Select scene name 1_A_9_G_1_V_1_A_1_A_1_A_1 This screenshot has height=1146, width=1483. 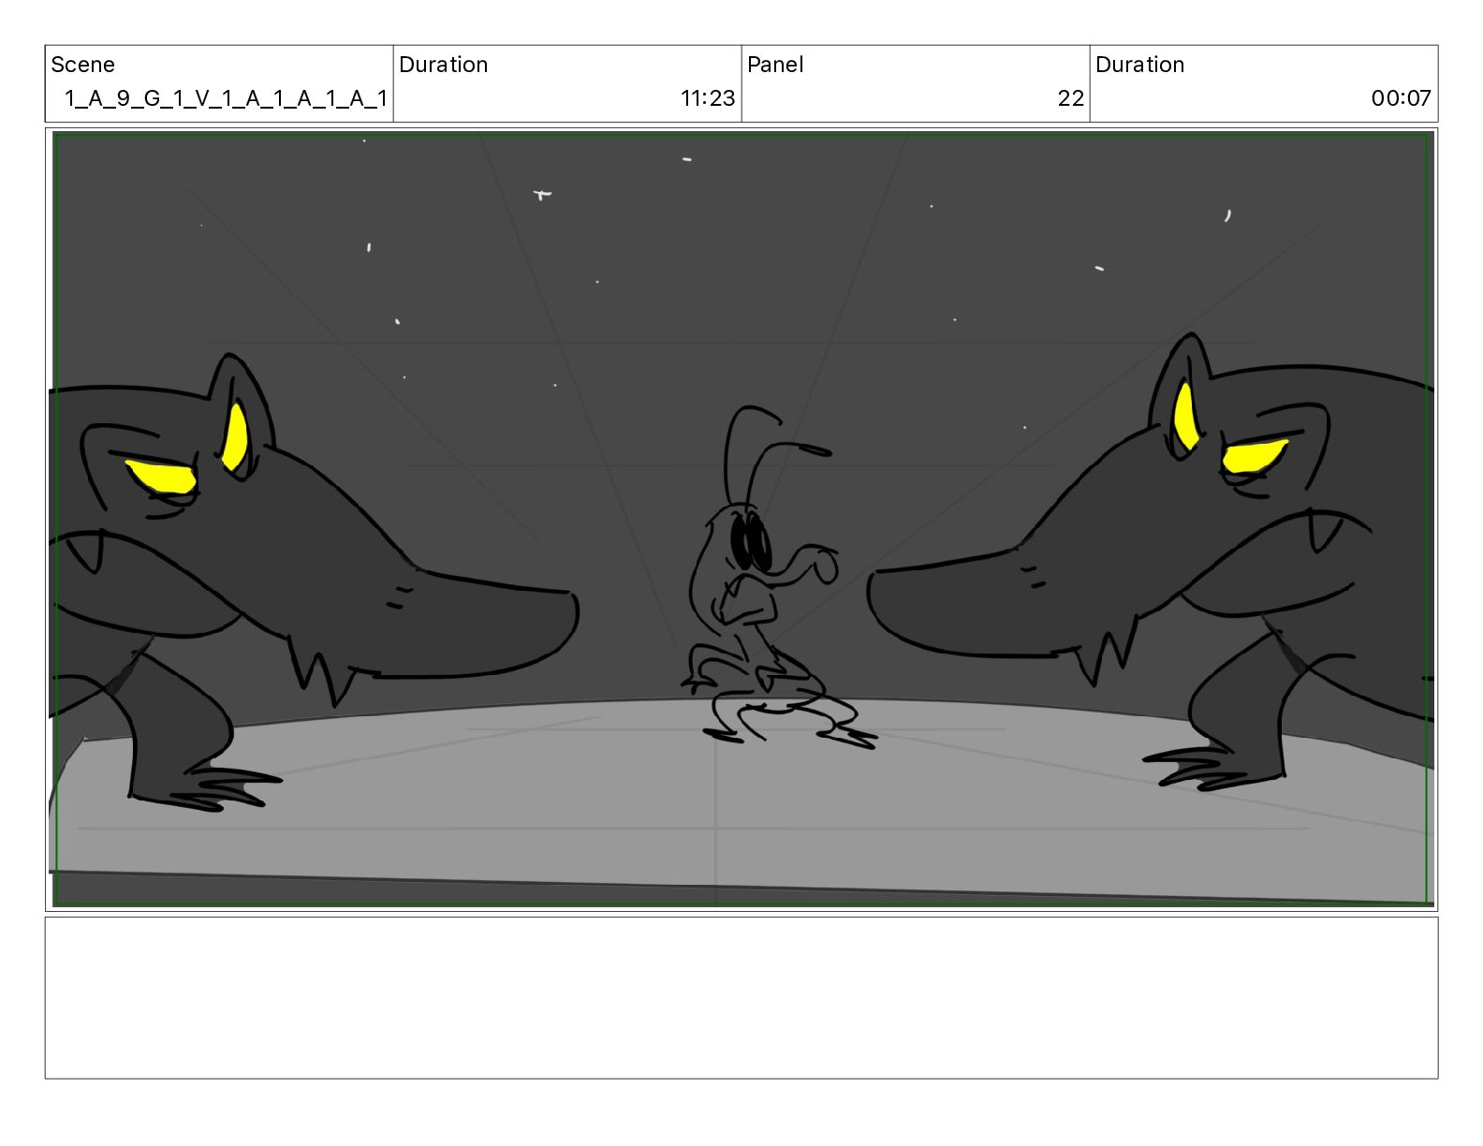click(x=226, y=98)
